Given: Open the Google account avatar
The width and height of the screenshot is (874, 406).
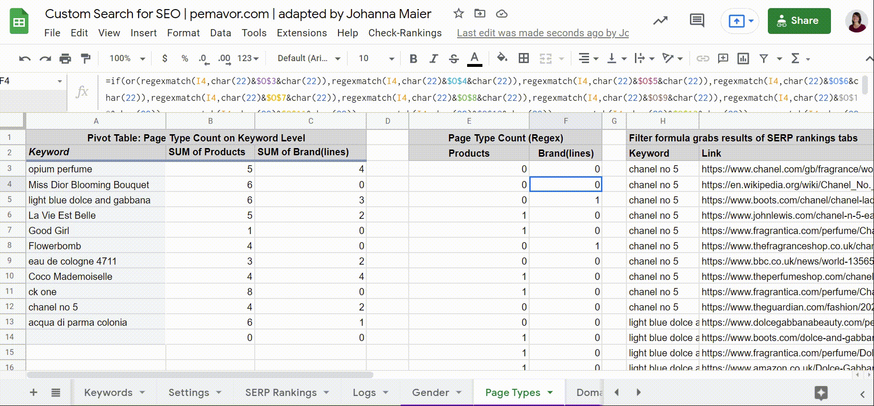Looking at the screenshot, I should click(x=856, y=21).
